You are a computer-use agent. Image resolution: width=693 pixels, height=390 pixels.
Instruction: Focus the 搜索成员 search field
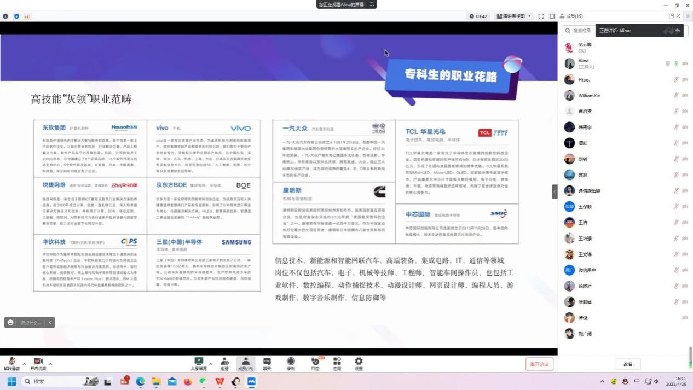point(625,31)
